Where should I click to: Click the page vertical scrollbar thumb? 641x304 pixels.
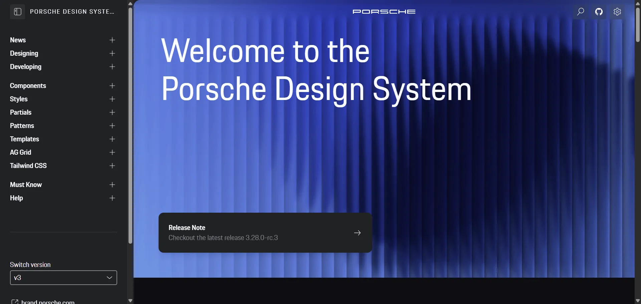click(x=638, y=25)
